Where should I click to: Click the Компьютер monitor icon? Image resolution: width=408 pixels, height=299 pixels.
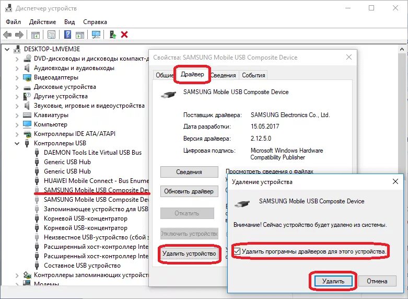click(x=27, y=124)
